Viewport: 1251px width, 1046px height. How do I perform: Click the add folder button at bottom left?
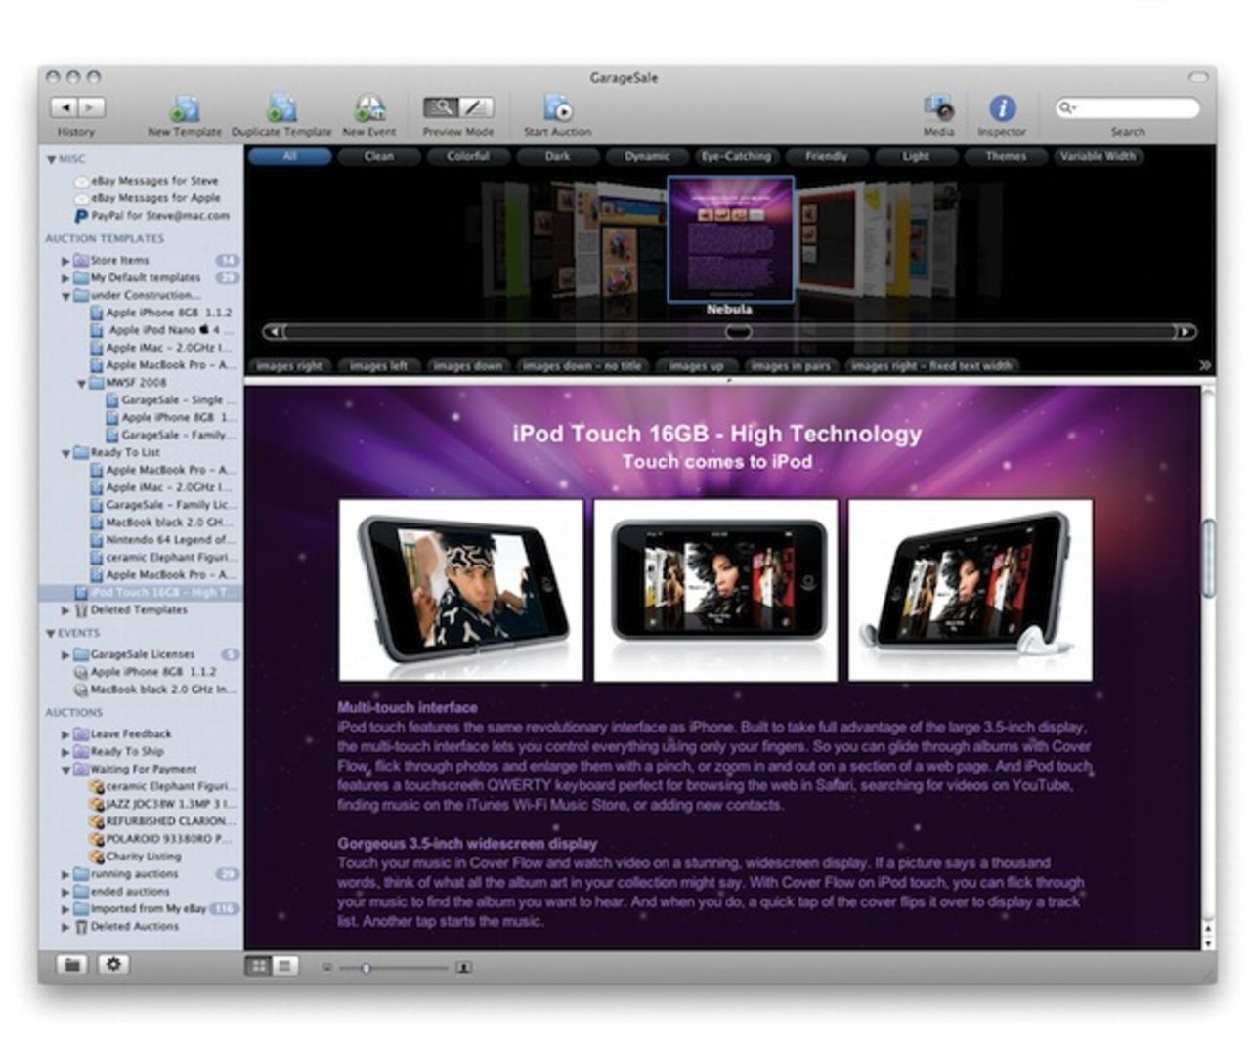pyautogui.click(x=71, y=965)
